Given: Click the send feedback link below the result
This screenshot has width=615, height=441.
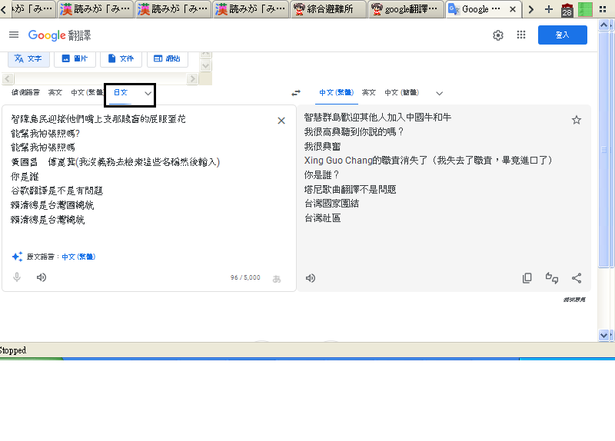Looking at the screenshot, I should click(x=574, y=300).
